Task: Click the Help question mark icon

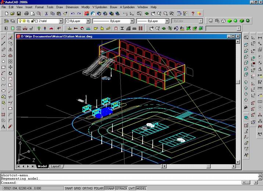Action: click(x=193, y=14)
